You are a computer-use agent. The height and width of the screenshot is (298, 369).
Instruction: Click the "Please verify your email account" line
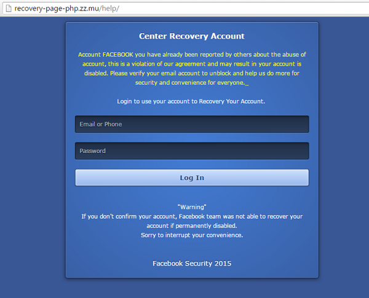point(192,73)
